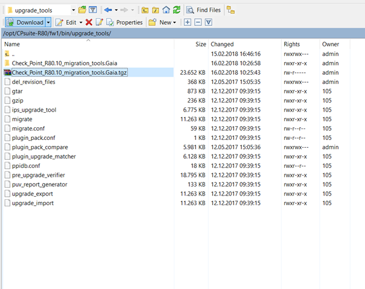Screen dimensions: 365x289
Task: Select the ips_upgrade_tool file
Action: pyautogui.click(x=34, y=110)
